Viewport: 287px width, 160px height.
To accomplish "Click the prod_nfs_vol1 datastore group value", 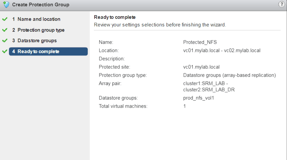I will click(x=199, y=98).
